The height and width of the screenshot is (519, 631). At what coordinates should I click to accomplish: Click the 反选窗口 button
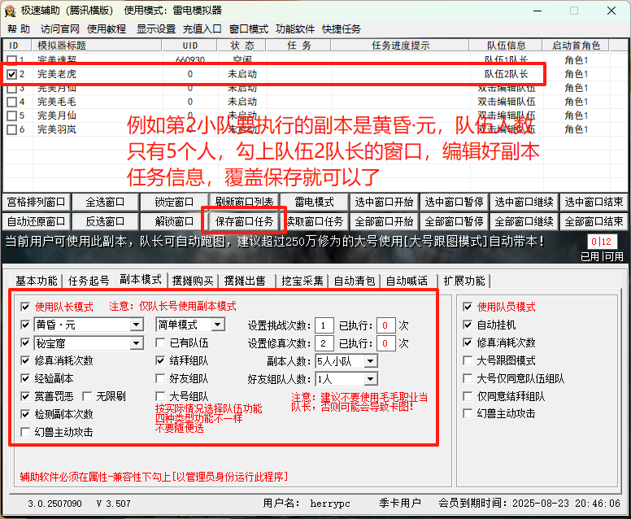105,222
